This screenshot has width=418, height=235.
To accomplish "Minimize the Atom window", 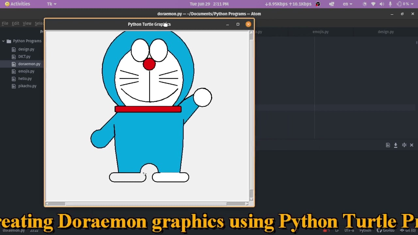I will pyautogui.click(x=392, y=14).
